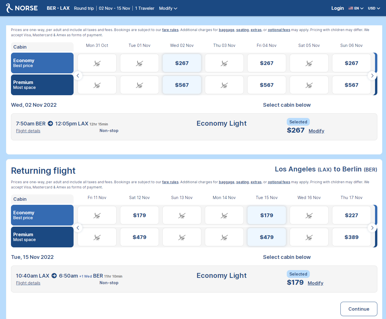Select Premium $567 fare on Wed 02 Nov
The width and height of the screenshot is (386, 319).
point(182,85)
